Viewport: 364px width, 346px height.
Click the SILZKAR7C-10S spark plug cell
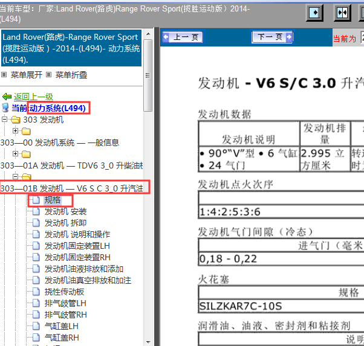coord(281,306)
